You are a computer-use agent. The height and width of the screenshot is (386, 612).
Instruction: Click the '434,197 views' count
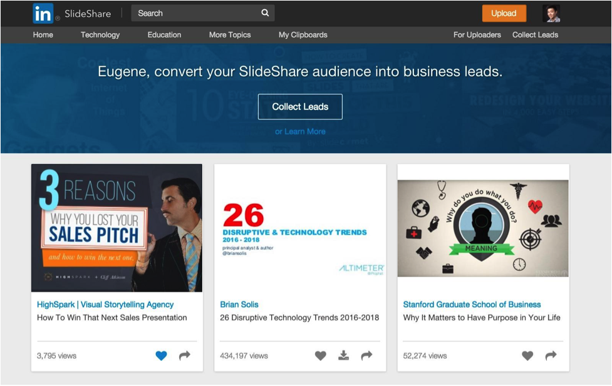point(244,355)
